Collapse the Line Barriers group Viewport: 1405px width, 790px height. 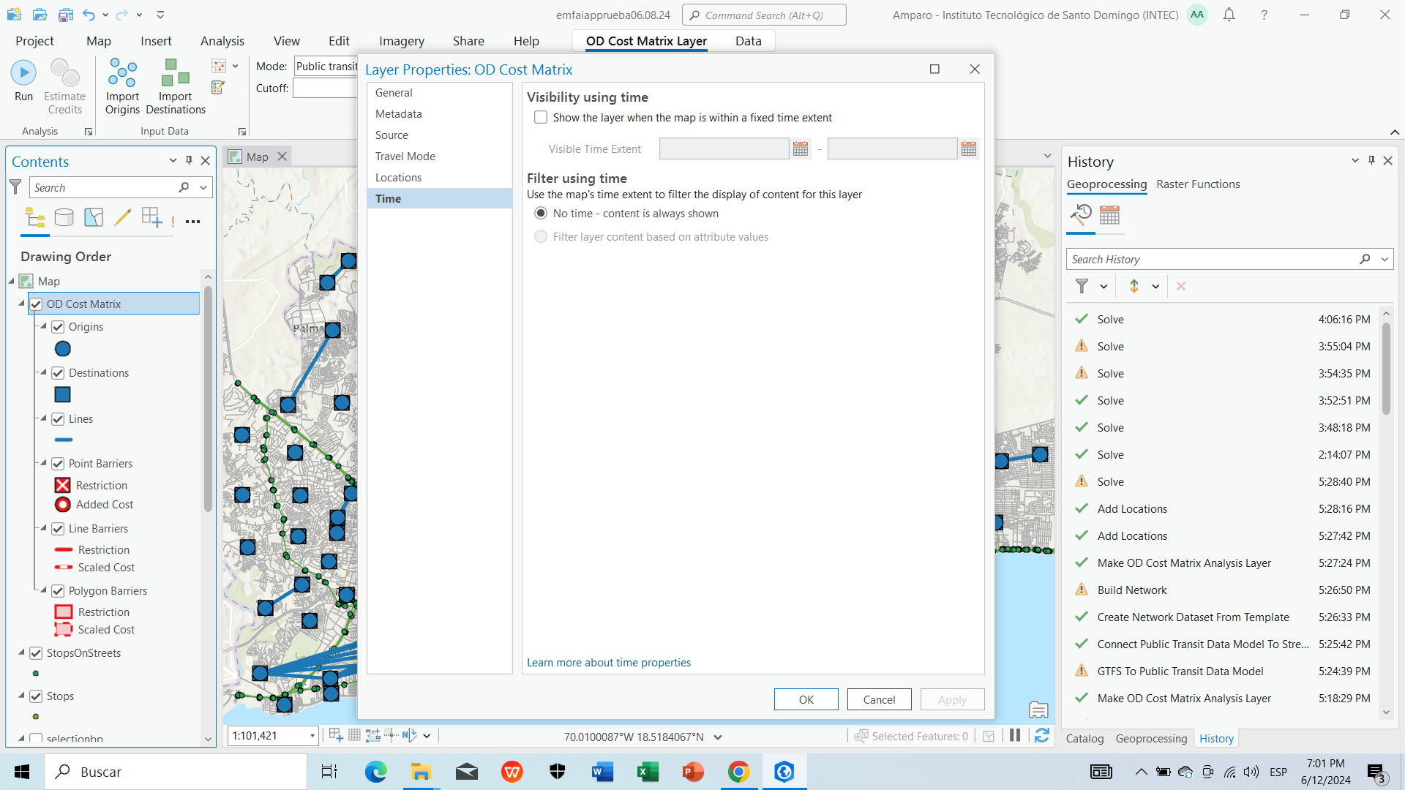click(x=42, y=528)
